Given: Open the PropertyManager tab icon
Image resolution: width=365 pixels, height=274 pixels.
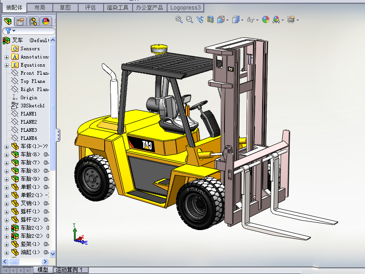Looking at the screenshot, I should pos(19,21).
